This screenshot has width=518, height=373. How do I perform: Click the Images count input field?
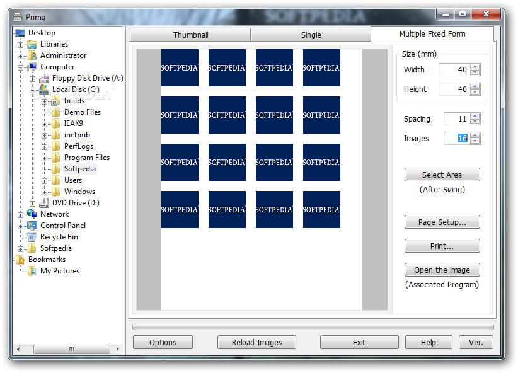coord(456,139)
